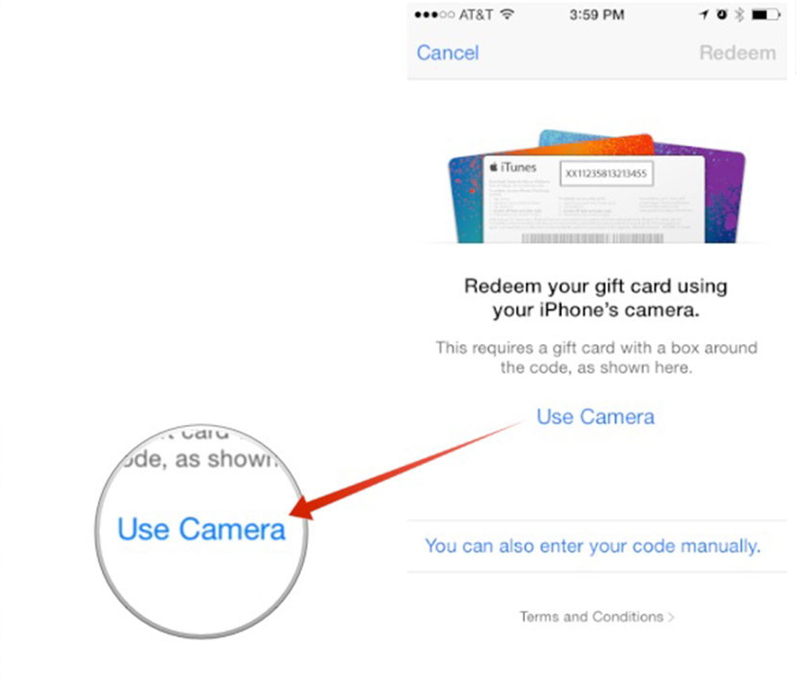Tap 'You can also enter your code manually'
Viewport: 801px width, 685px height.
coord(592,546)
